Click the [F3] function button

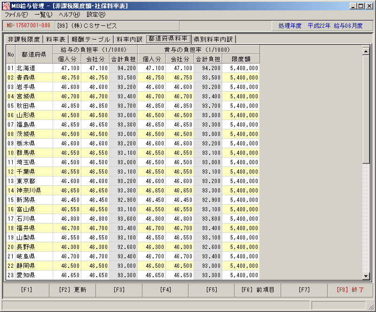point(119,290)
